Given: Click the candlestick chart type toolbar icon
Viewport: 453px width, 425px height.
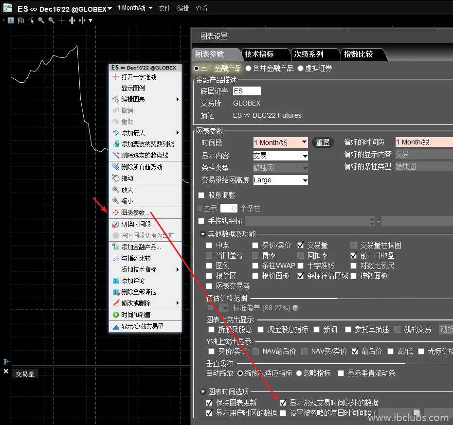Looking at the screenshot, I should [x=21, y=20].
